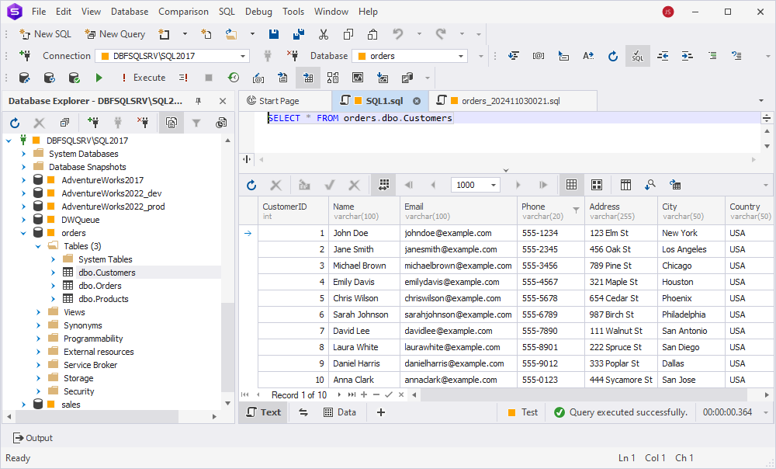776x469 pixels.
Task: Click the Save All icon
Action: (x=299, y=34)
